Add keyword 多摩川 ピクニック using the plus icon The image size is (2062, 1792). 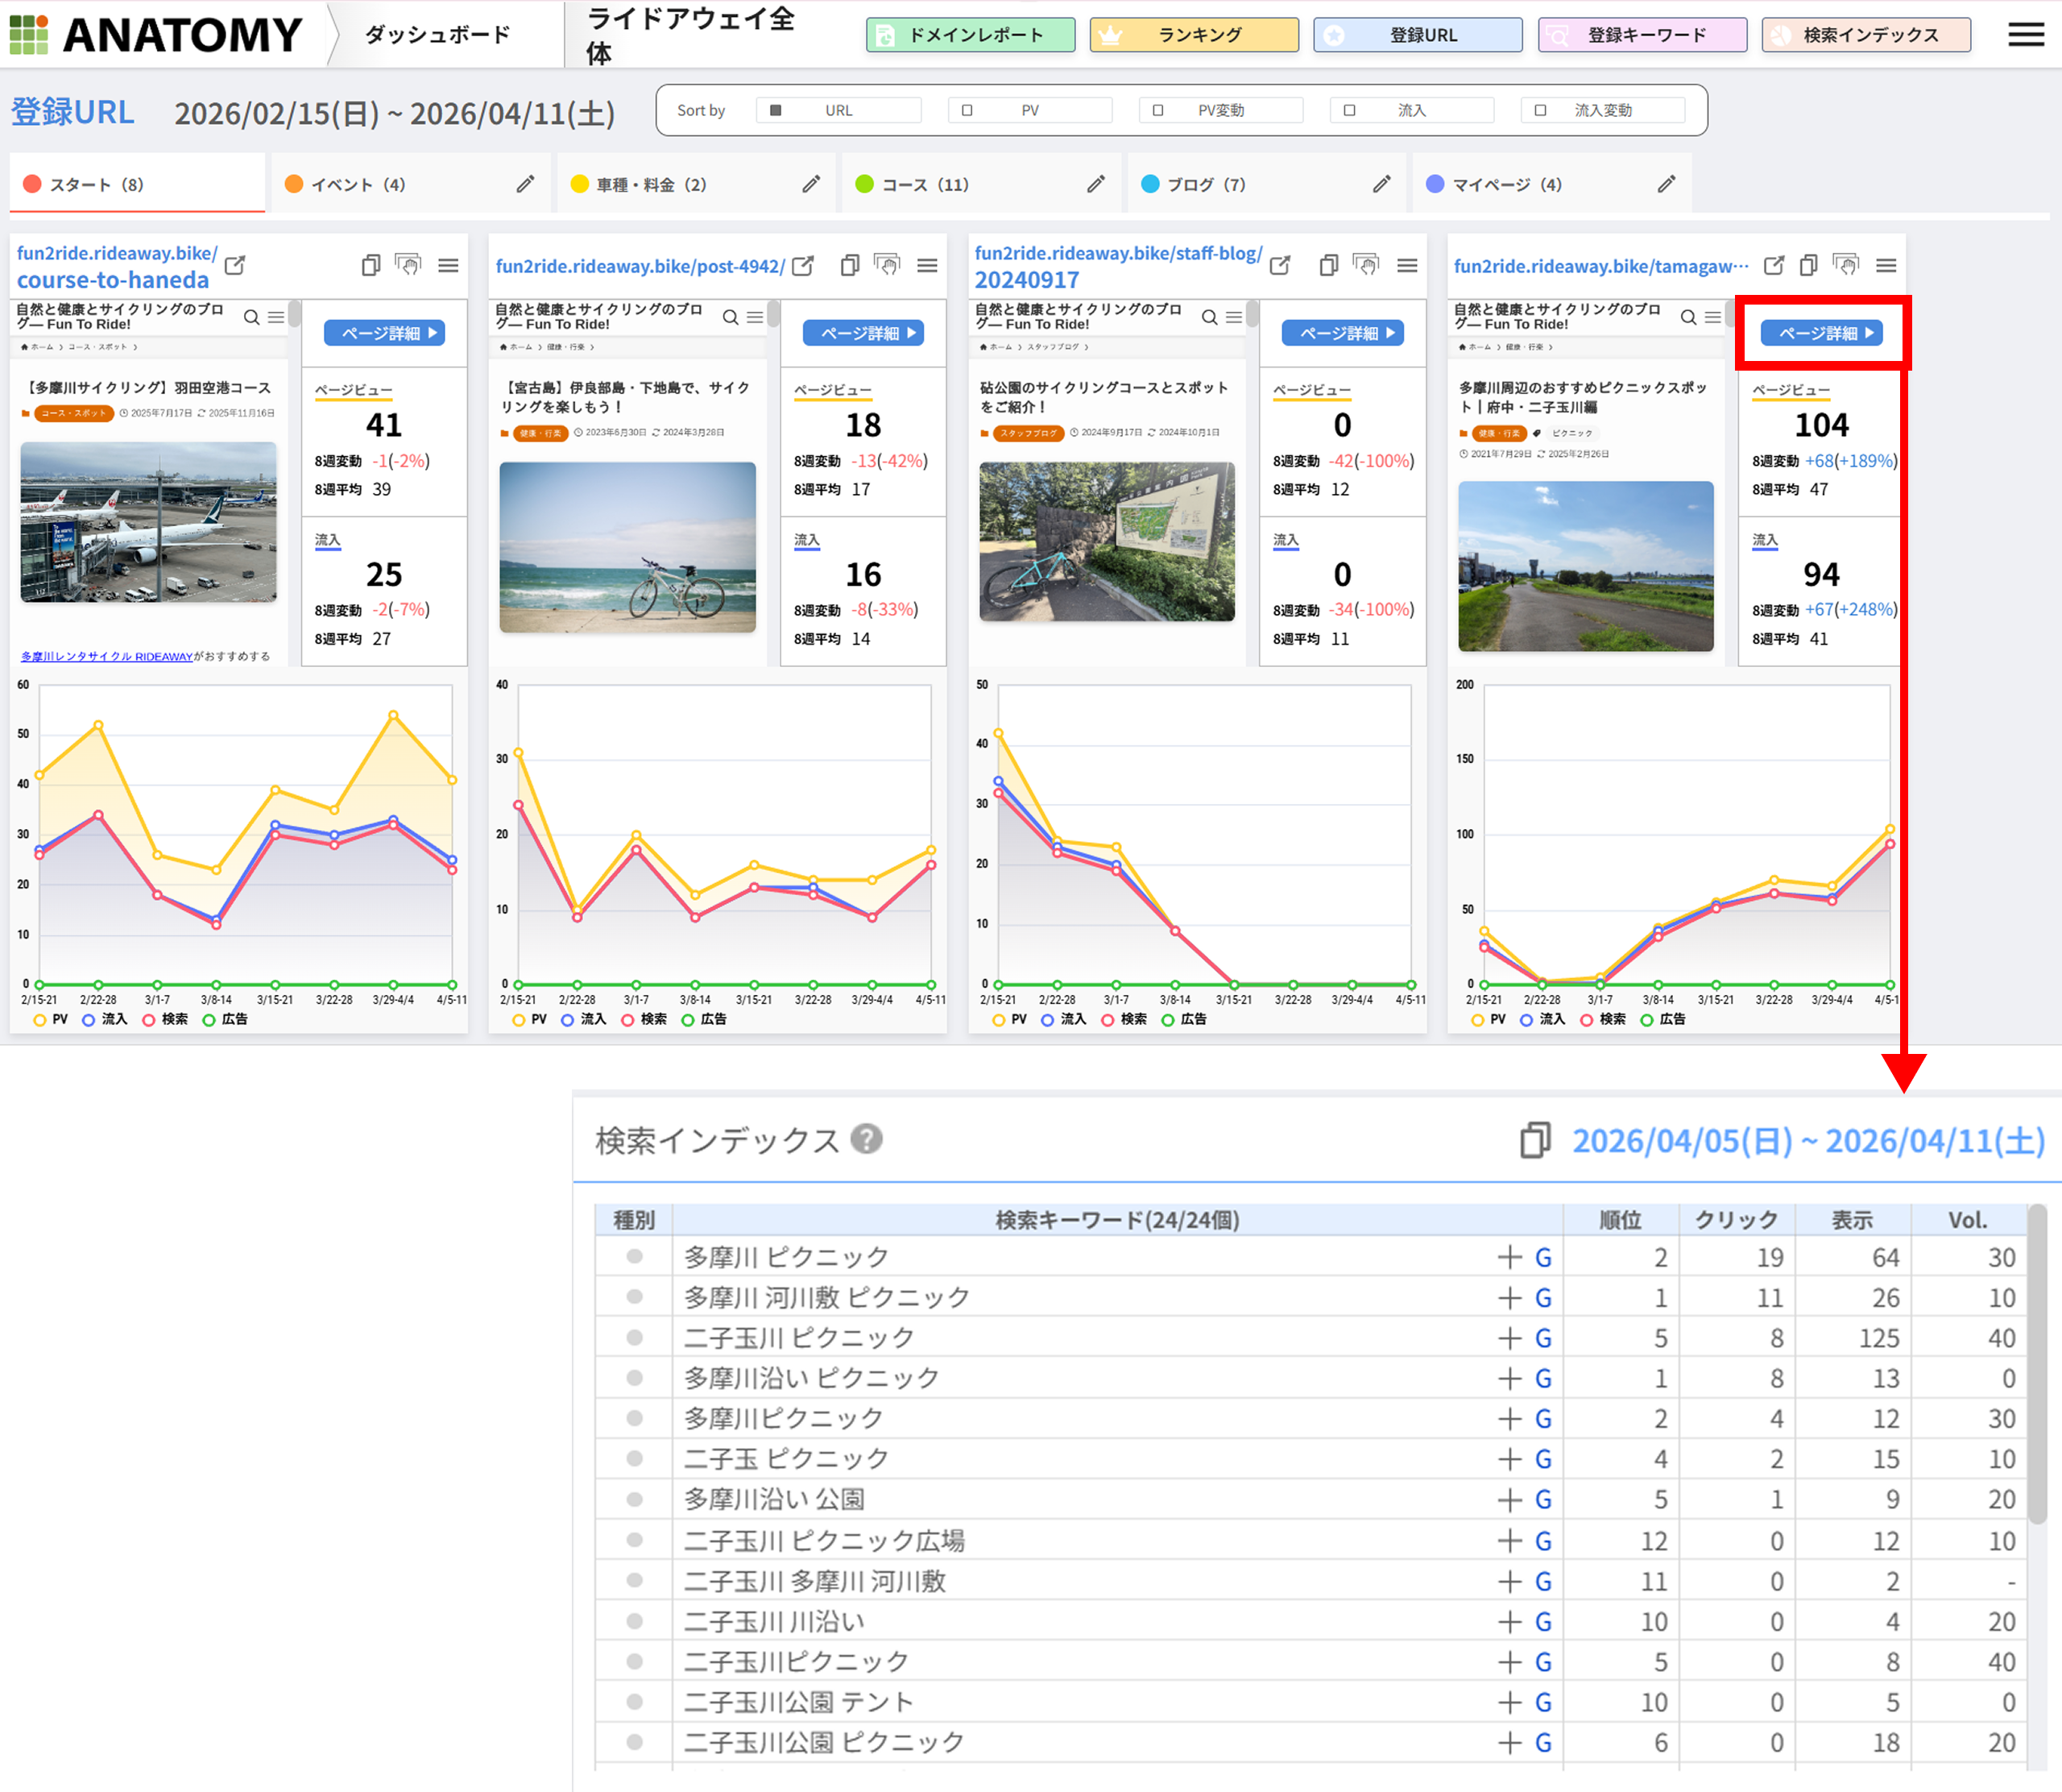(x=1509, y=1257)
